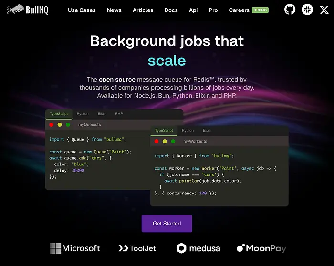The width and height of the screenshot is (334, 266).
Task: Click the 'import { Worker }' code line
Action: 194,156
